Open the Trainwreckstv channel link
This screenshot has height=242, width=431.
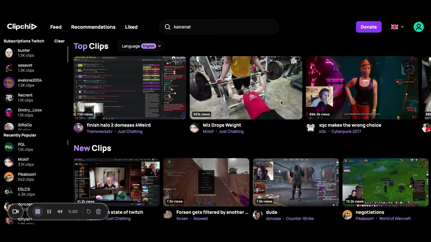click(100, 131)
